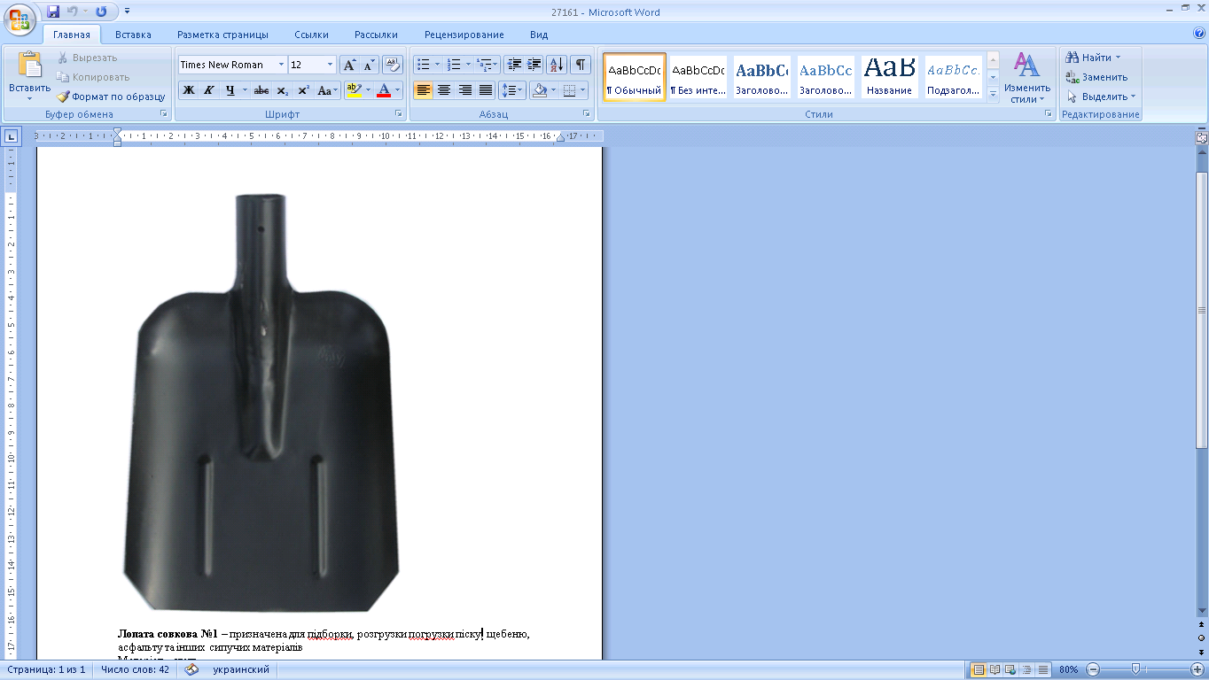The height and width of the screenshot is (680, 1209).
Task: Open the underline style dropdown arrow
Action: [245, 90]
